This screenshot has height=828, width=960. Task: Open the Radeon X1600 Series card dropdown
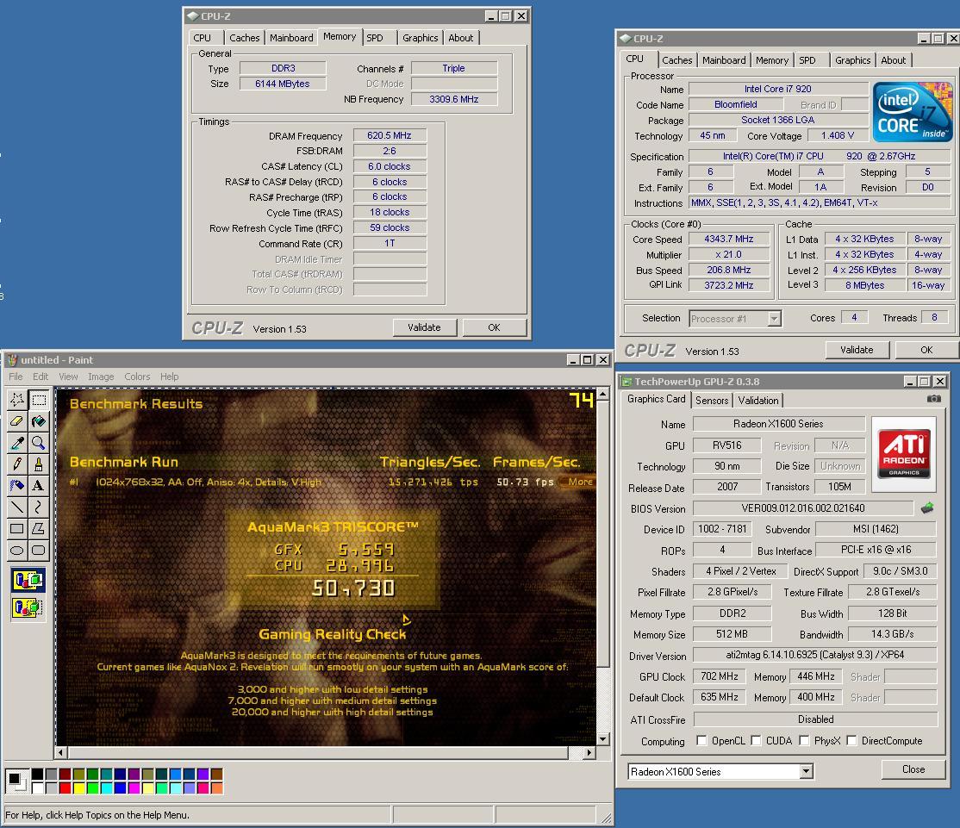[807, 772]
